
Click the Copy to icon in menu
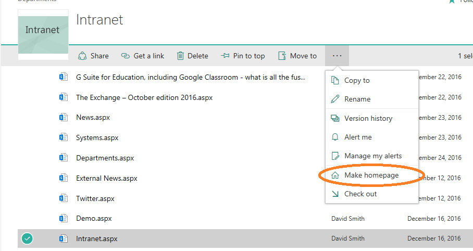tap(335, 80)
